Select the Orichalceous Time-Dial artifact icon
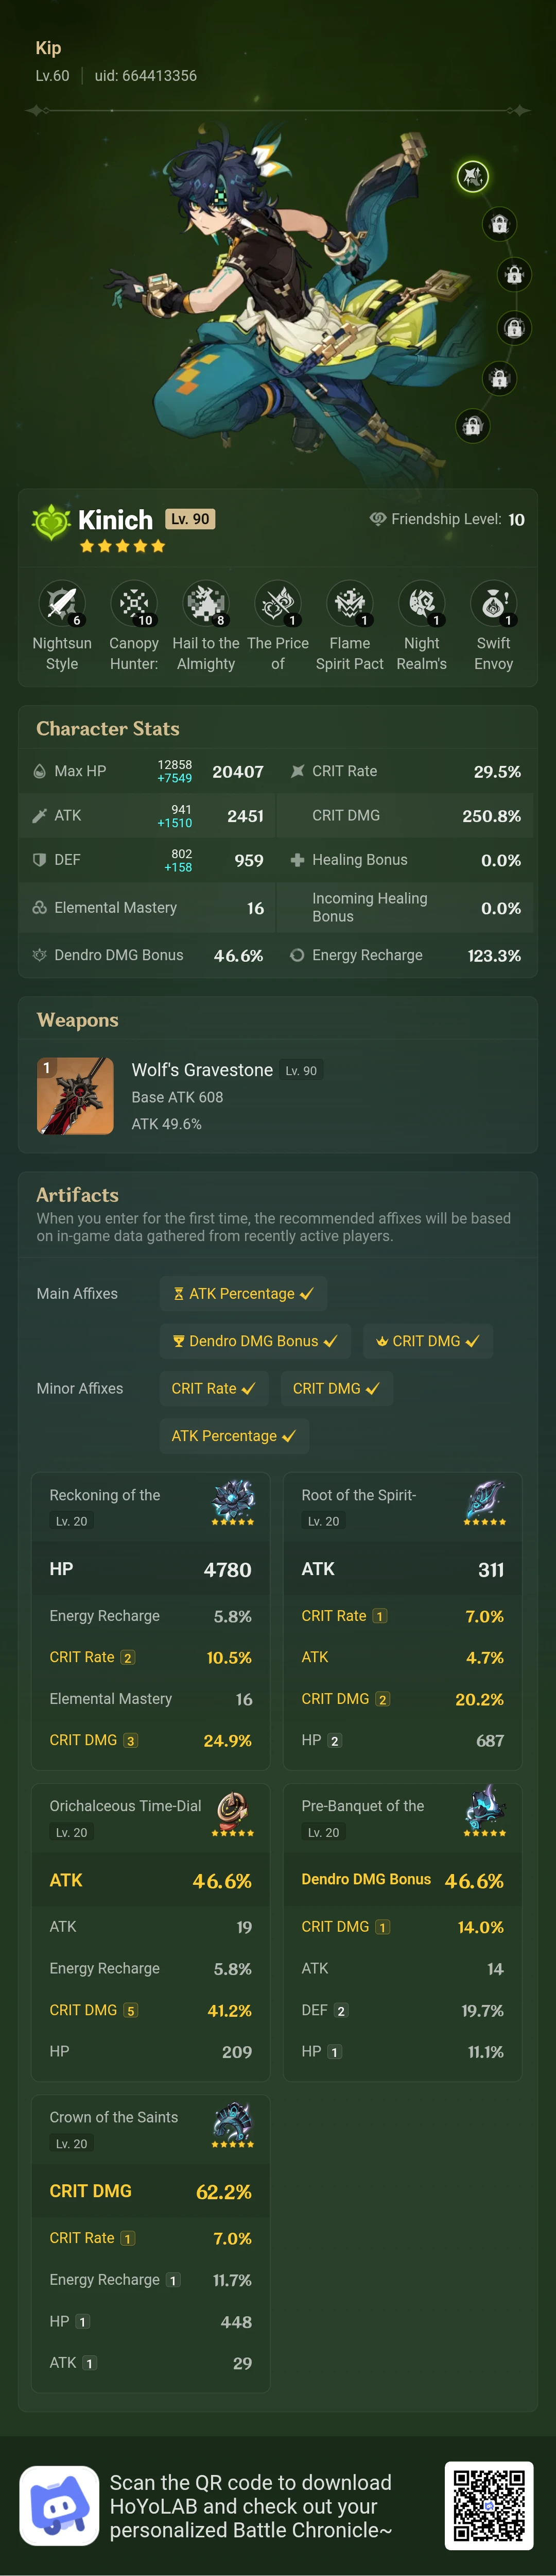This screenshot has height=2576, width=556. (233, 1813)
